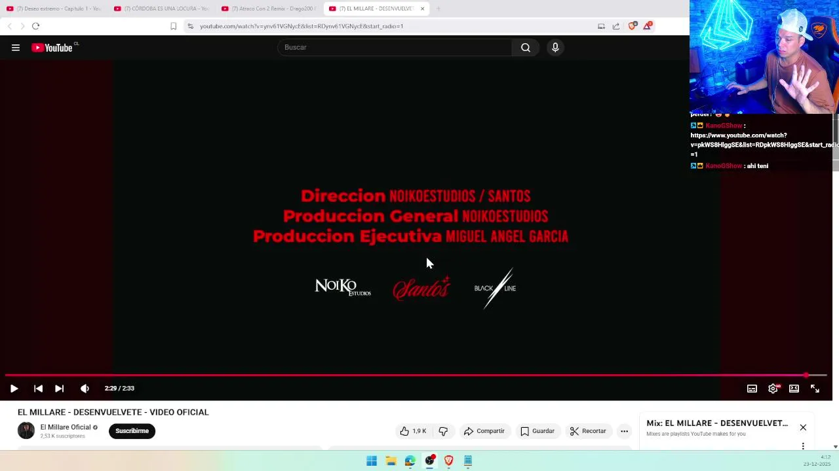Click the share page icon in address bar
839x471 pixels.
(x=616, y=26)
